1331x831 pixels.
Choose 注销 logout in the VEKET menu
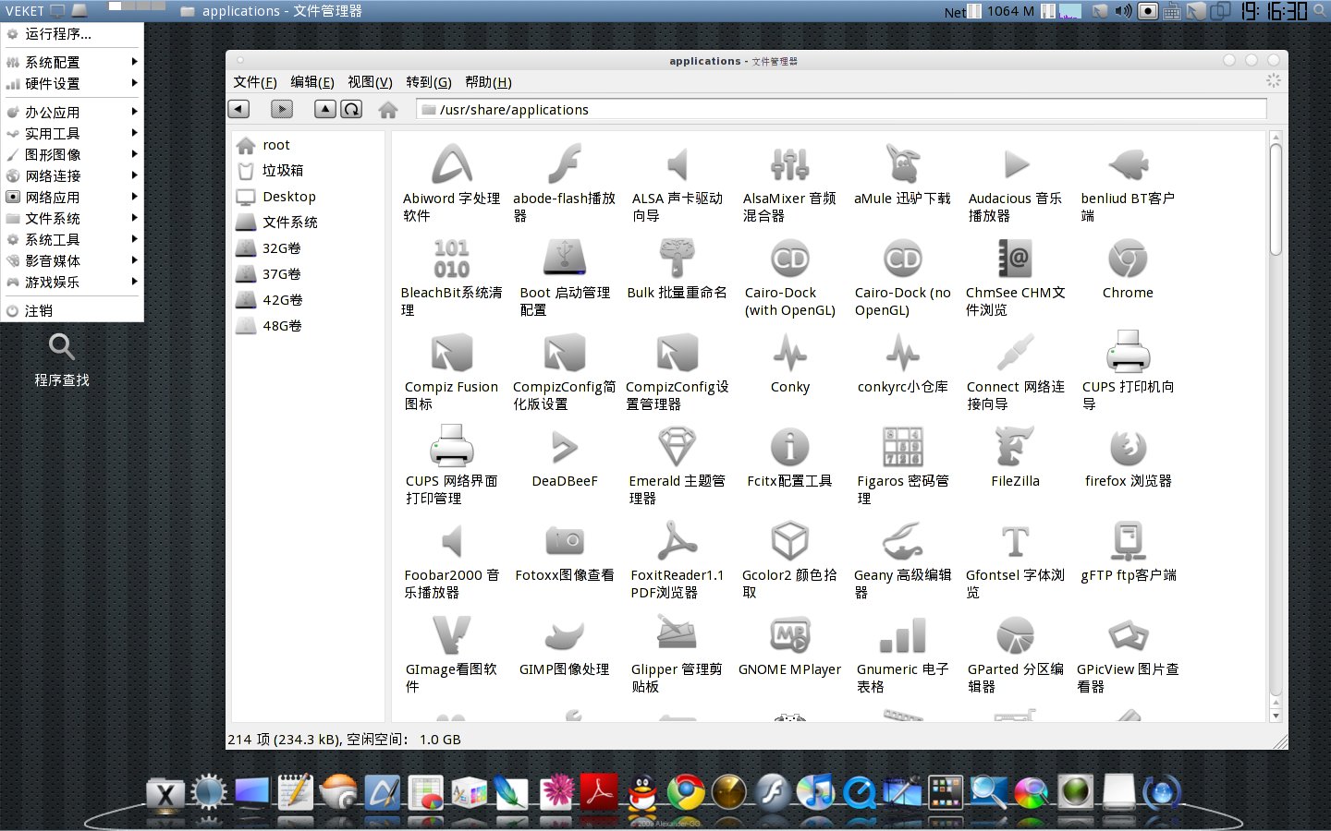point(72,311)
